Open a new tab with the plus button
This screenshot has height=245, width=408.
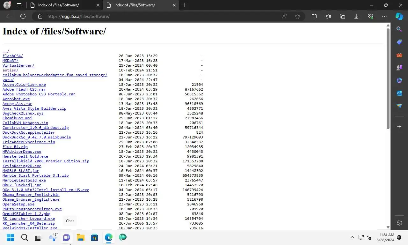[185, 5]
